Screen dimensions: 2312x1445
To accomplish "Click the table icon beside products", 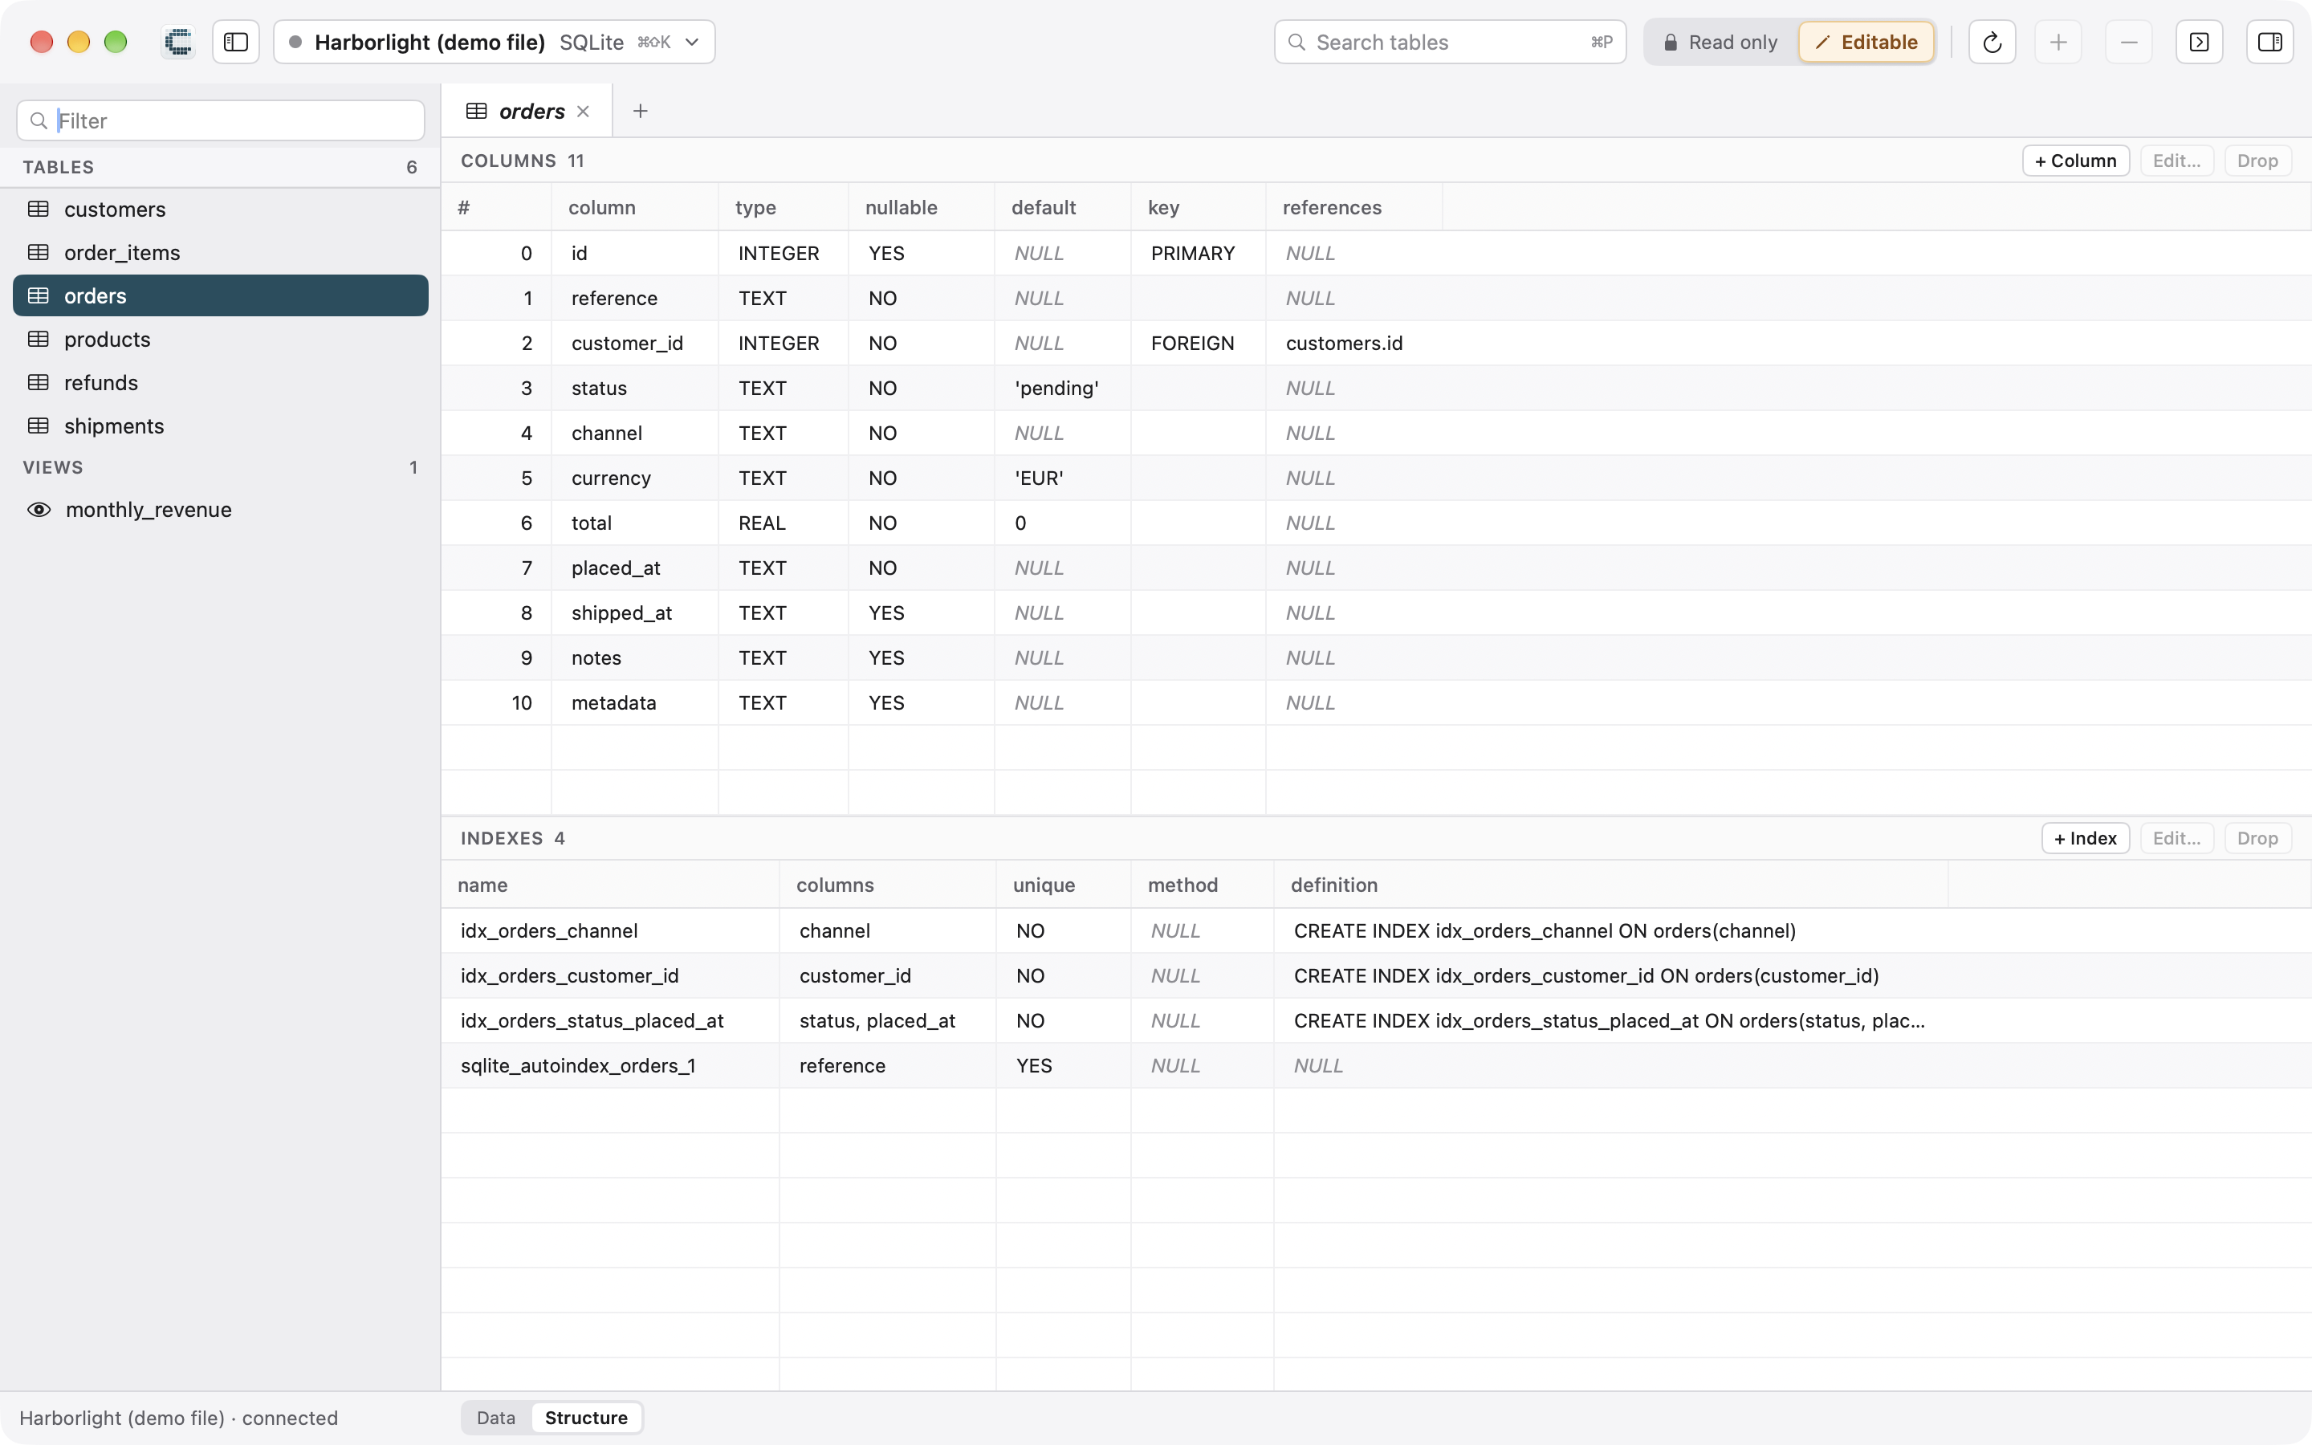I will (x=39, y=340).
